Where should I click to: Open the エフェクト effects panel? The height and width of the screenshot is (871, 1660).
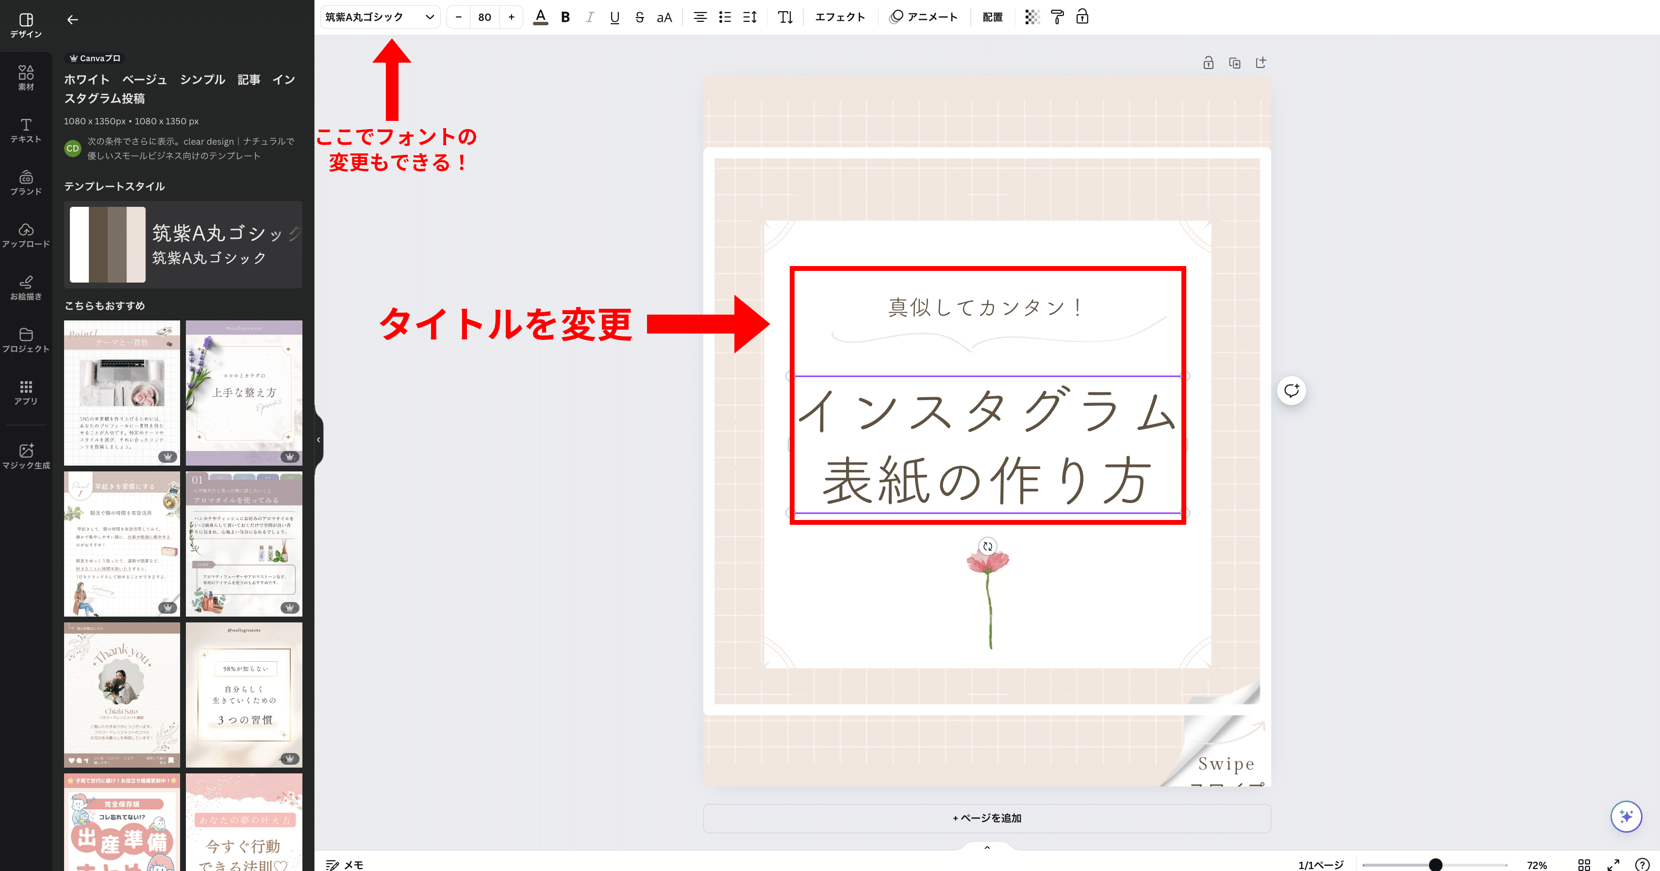tap(840, 17)
